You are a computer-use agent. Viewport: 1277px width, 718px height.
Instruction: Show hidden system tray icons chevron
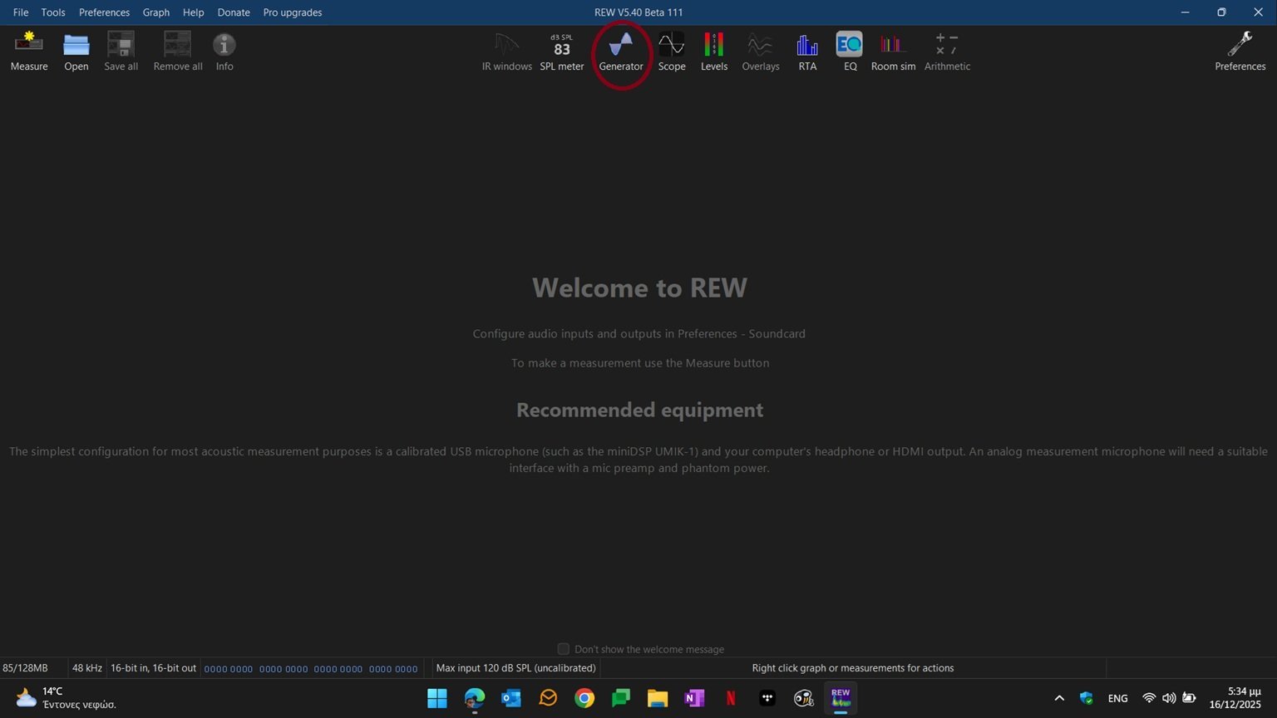tap(1058, 698)
